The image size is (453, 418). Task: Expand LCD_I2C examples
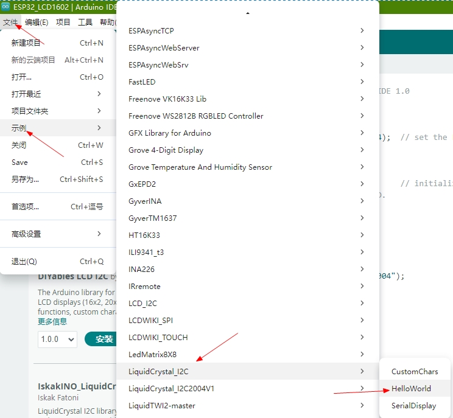coord(248,304)
